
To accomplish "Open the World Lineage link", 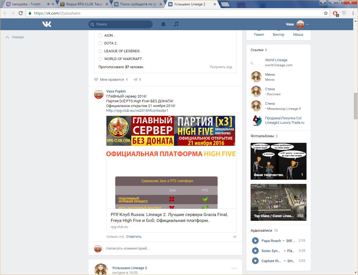I will [x=276, y=60].
